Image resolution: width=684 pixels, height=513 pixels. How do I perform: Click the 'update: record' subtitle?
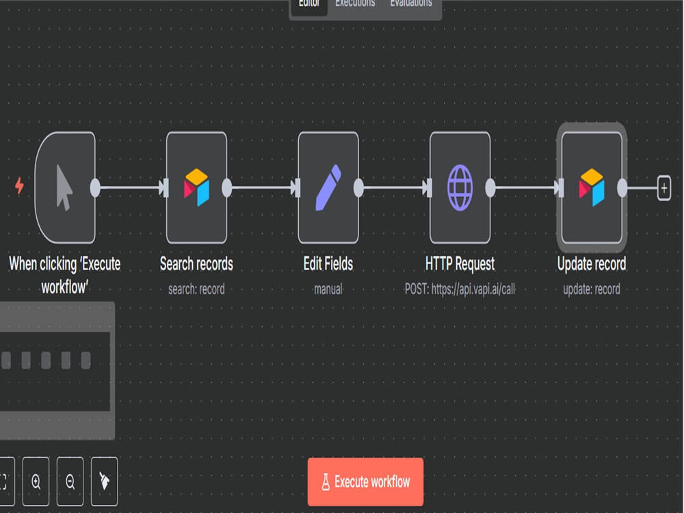click(592, 289)
